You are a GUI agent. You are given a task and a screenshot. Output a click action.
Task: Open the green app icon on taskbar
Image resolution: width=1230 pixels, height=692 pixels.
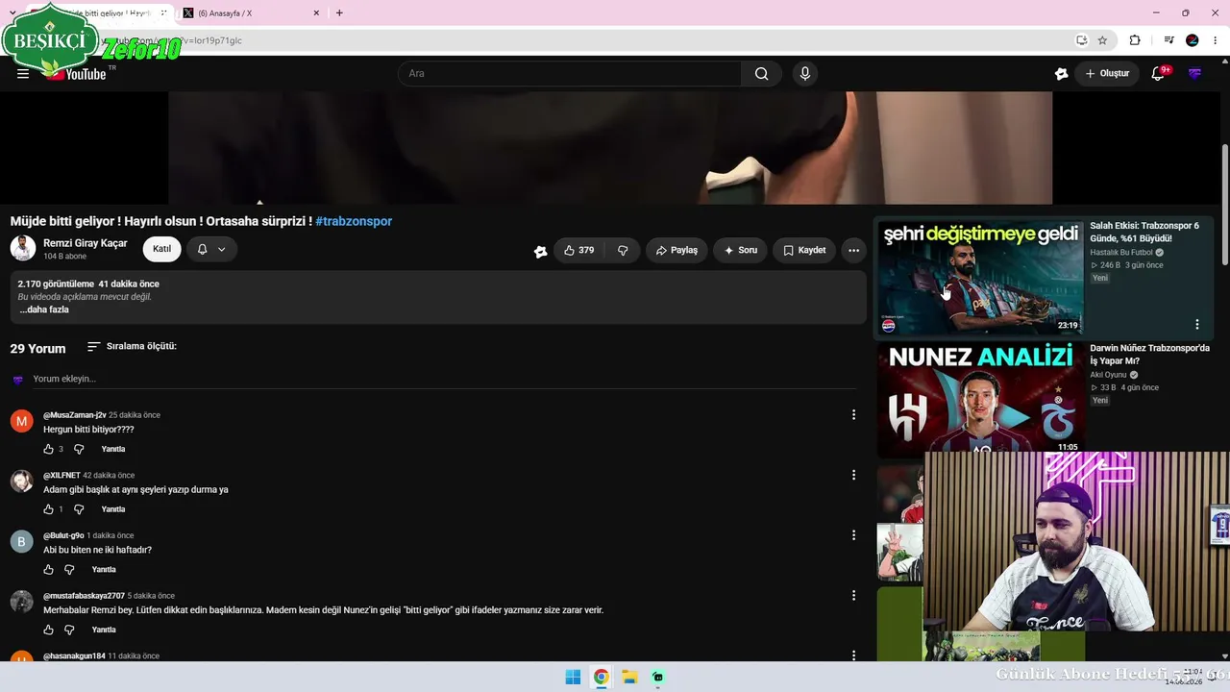(657, 677)
